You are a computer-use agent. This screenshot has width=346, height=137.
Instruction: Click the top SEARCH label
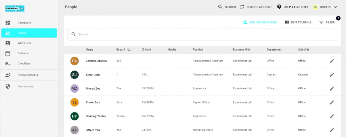click(x=230, y=7)
